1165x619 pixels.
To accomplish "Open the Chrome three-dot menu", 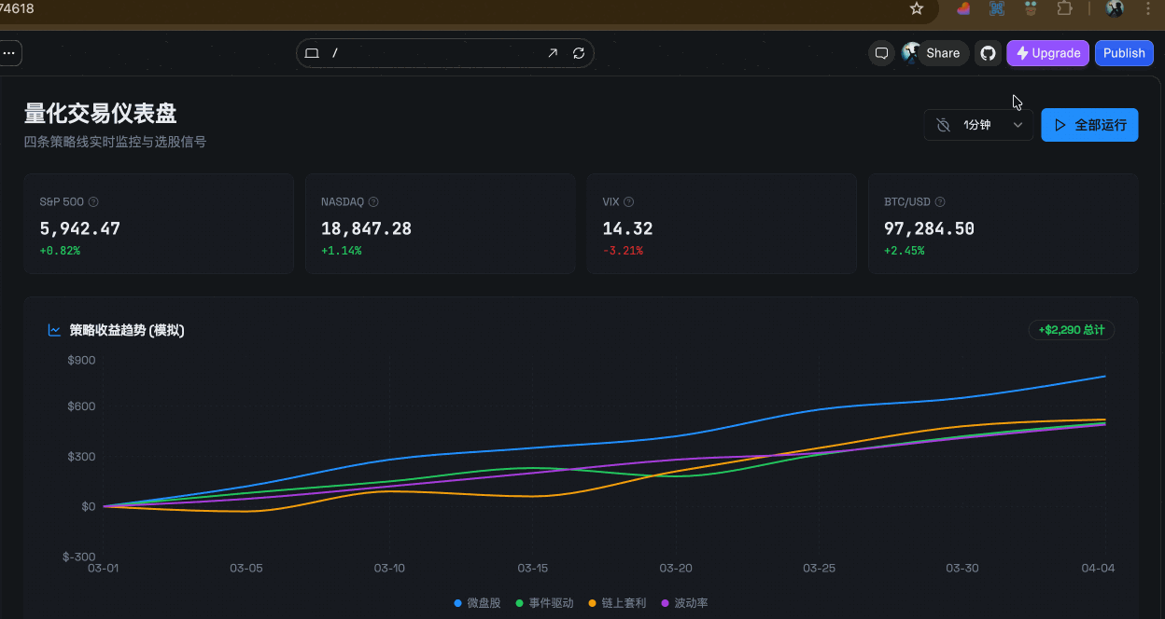I will [x=1146, y=8].
